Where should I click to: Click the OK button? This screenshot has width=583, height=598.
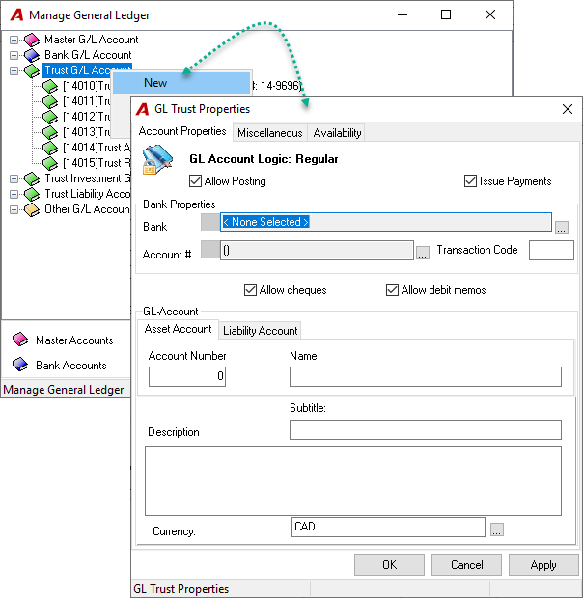pos(389,564)
